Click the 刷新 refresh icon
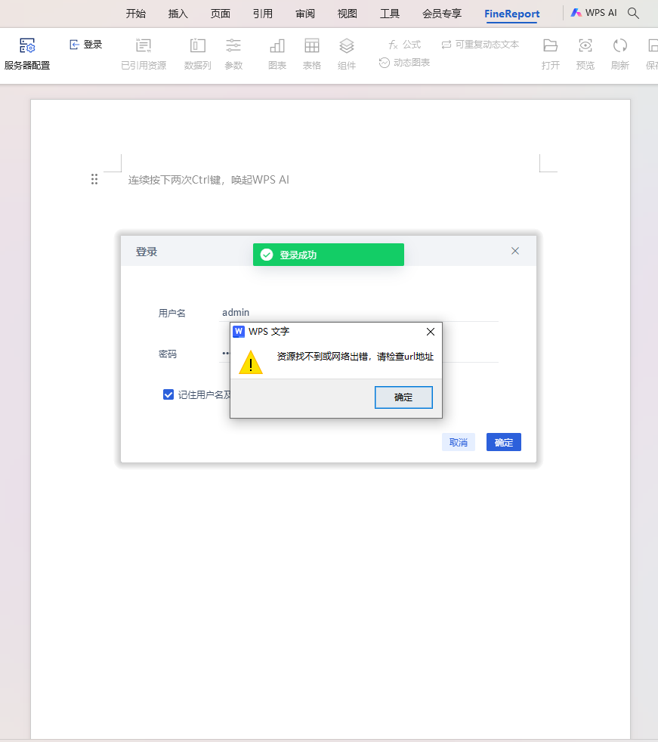Screen dimensions: 658x742 (619, 45)
